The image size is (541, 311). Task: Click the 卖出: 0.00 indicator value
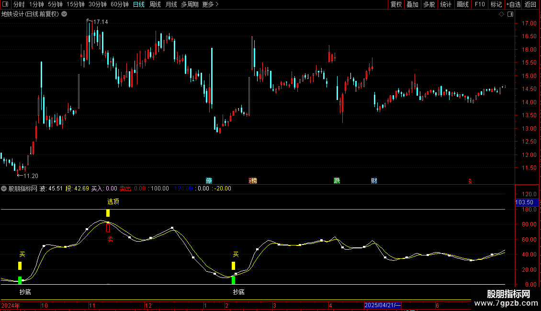(133, 189)
